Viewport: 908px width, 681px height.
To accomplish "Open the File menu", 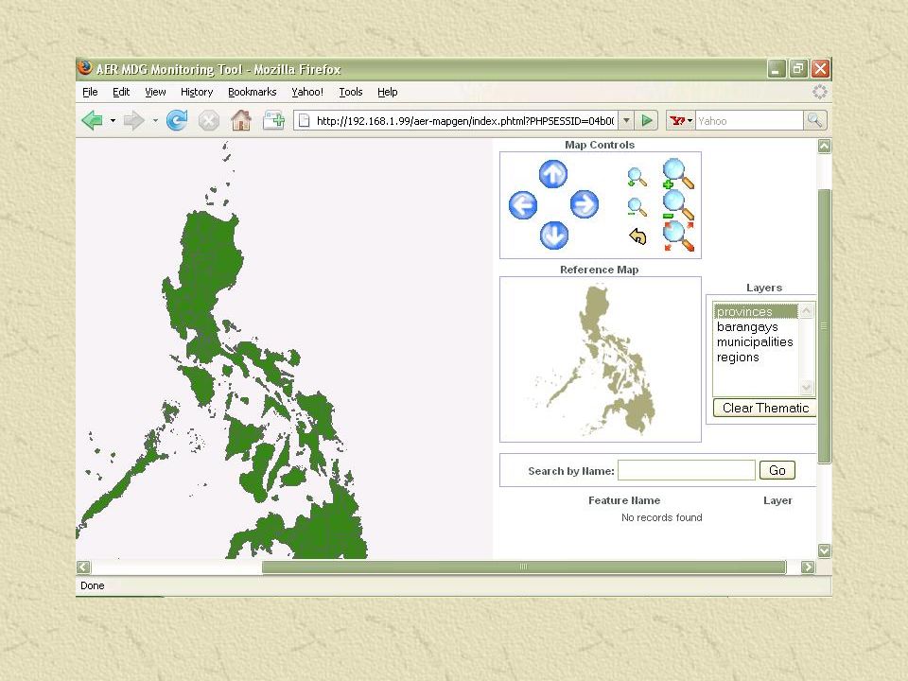I will click(90, 92).
